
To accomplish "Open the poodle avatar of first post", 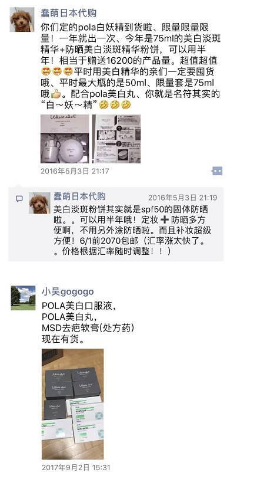I will point(22,19).
